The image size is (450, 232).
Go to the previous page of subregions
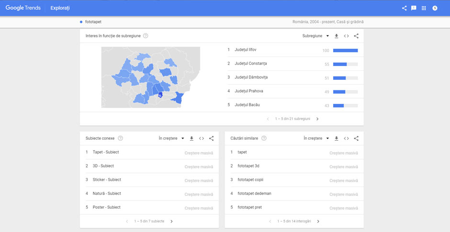(268, 119)
